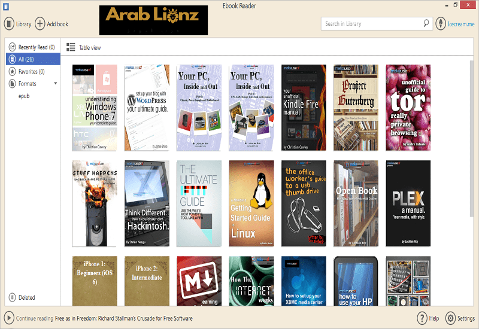The height and width of the screenshot is (329, 479).
Task: Select the All books icon
Action: click(x=12, y=59)
